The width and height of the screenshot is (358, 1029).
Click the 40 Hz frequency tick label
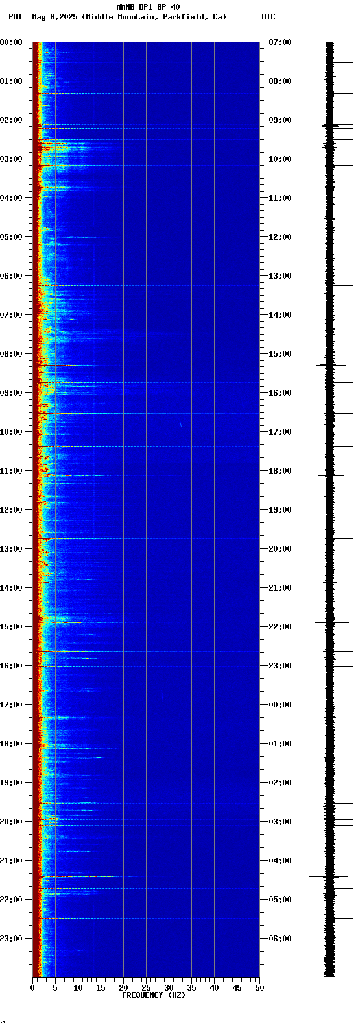click(214, 988)
